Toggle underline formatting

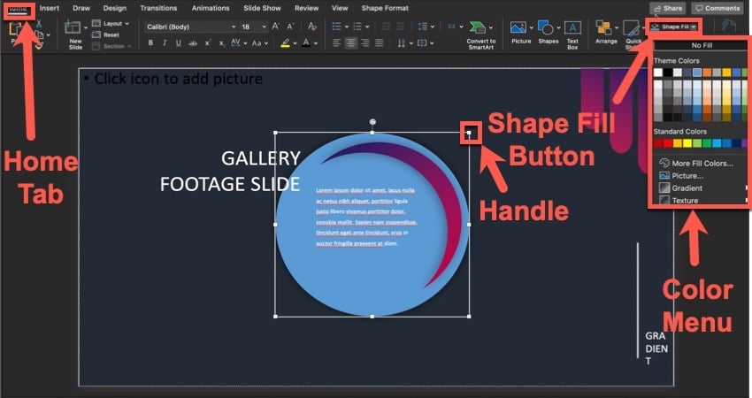coord(178,42)
